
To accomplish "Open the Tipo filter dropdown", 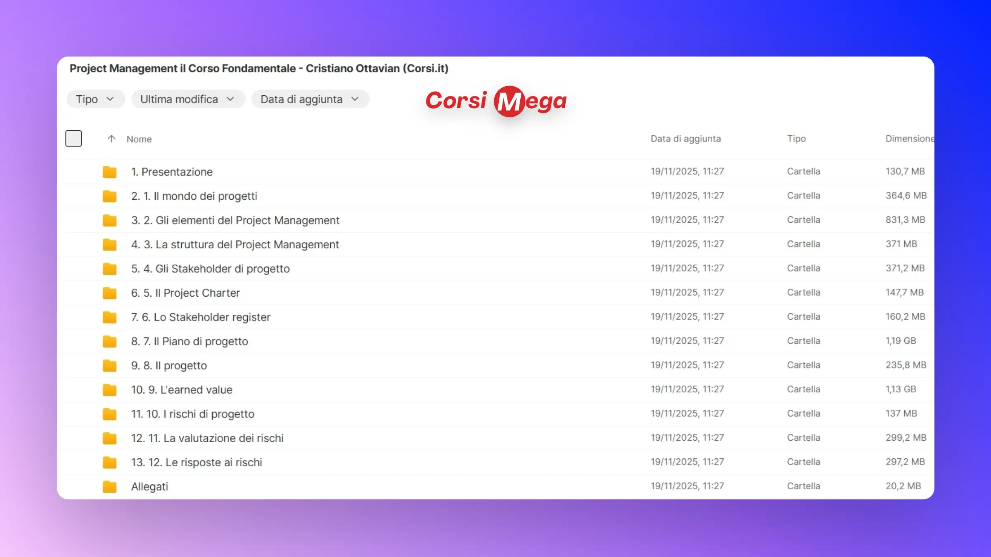I will tap(95, 99).
